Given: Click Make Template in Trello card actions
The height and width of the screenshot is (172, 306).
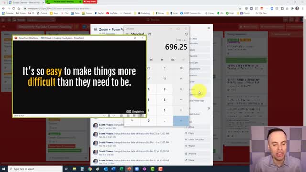Looking at the screenshot, I should 197,140.
